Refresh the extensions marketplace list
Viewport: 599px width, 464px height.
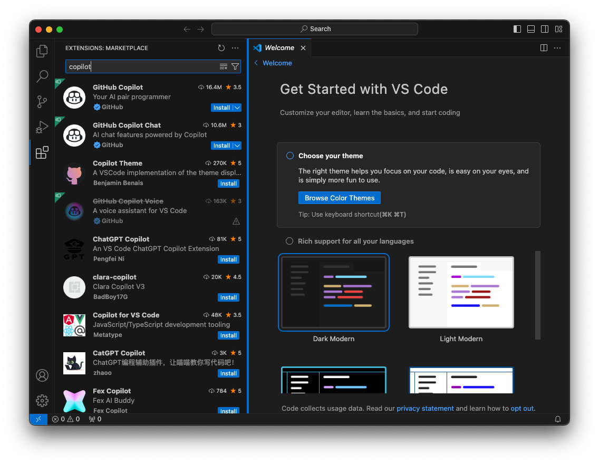221,48
